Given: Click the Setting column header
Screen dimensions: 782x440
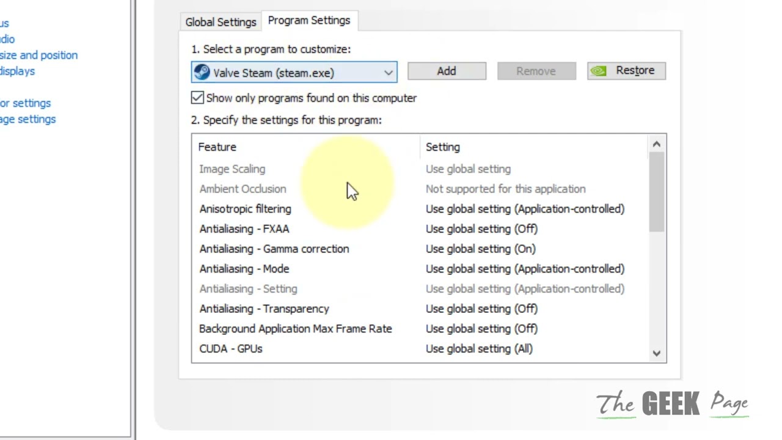Looking at the screenshot, I should [443, 147].
